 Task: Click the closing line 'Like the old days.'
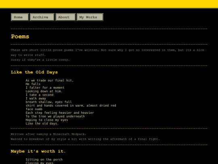point(42,124)
